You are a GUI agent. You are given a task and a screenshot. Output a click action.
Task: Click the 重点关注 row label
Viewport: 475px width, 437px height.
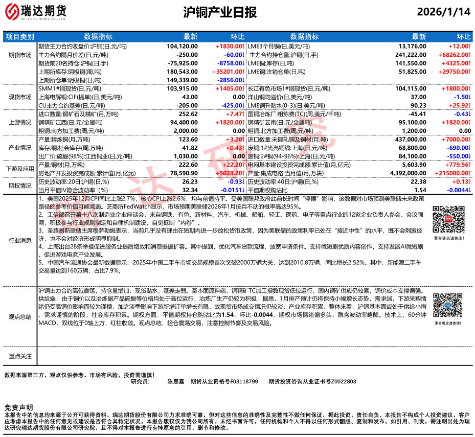pos(20,356)
